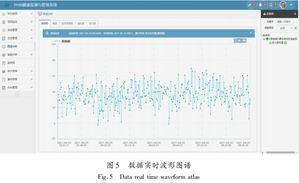This screenshot has width=299, height=183.
Task: Collapse the query condition bar chevron
Action: [251, 33]
